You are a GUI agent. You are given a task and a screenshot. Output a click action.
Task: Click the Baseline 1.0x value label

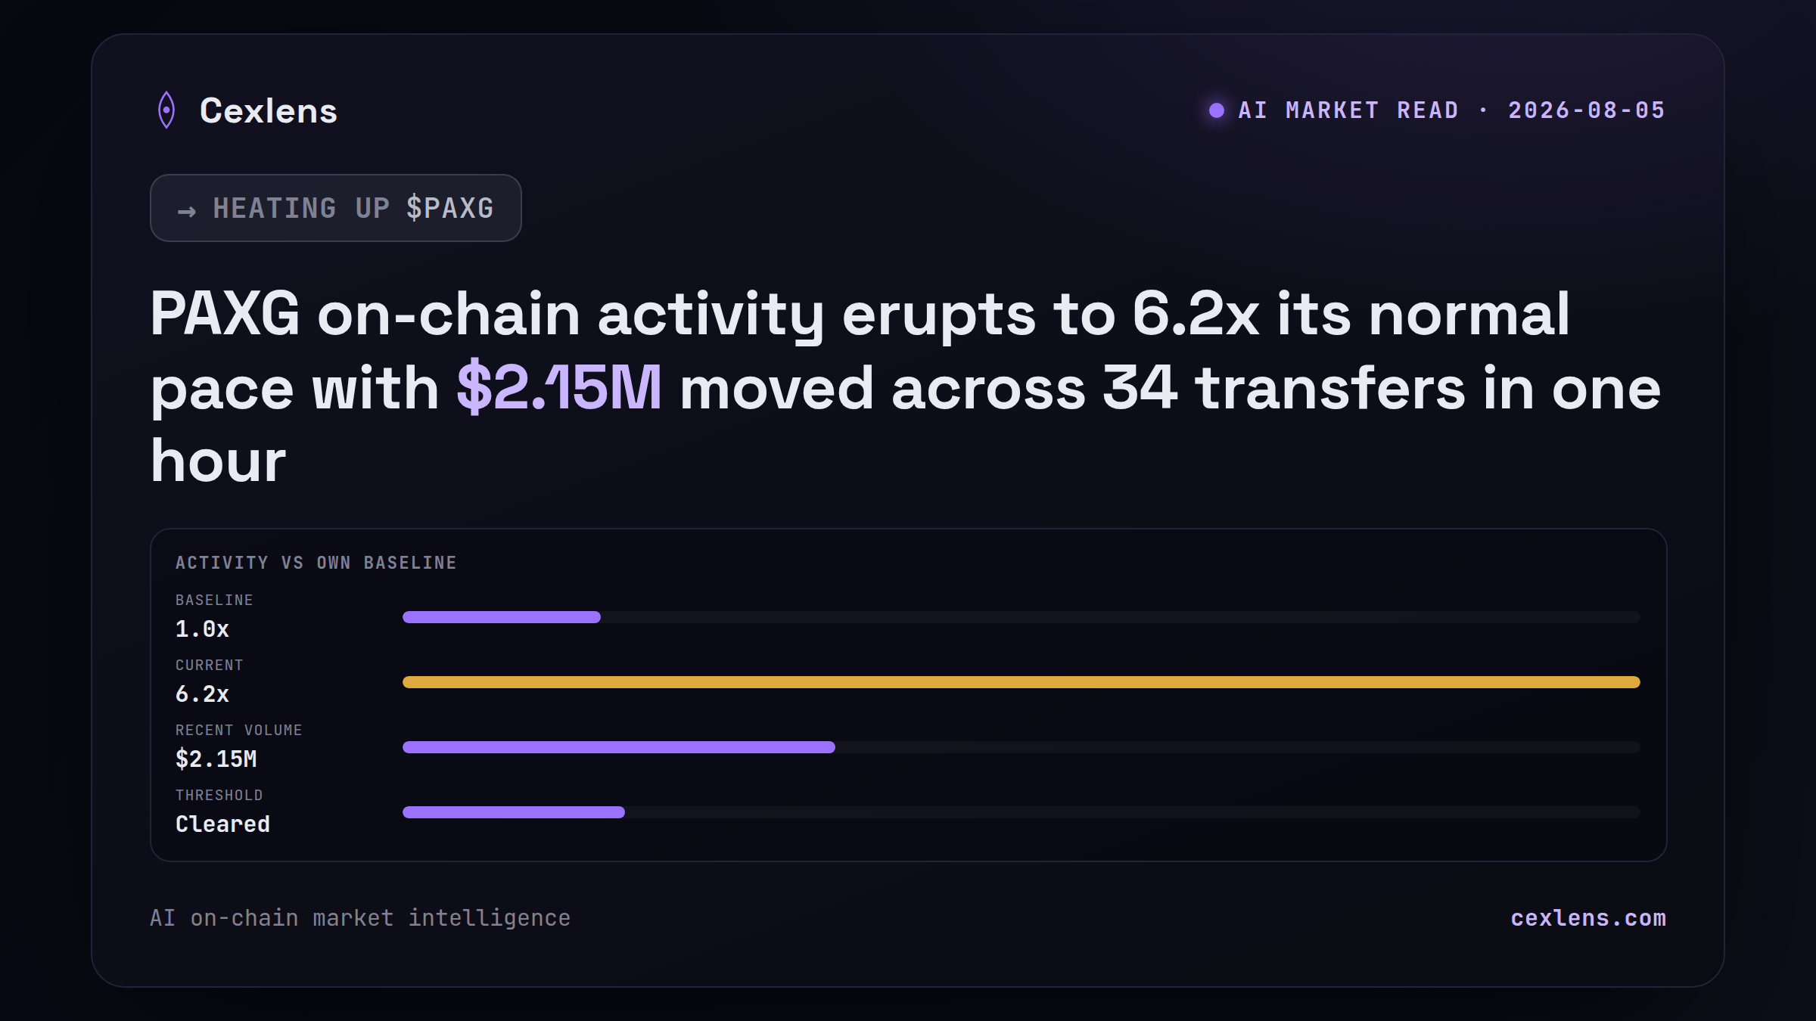(x=202, y=628)
